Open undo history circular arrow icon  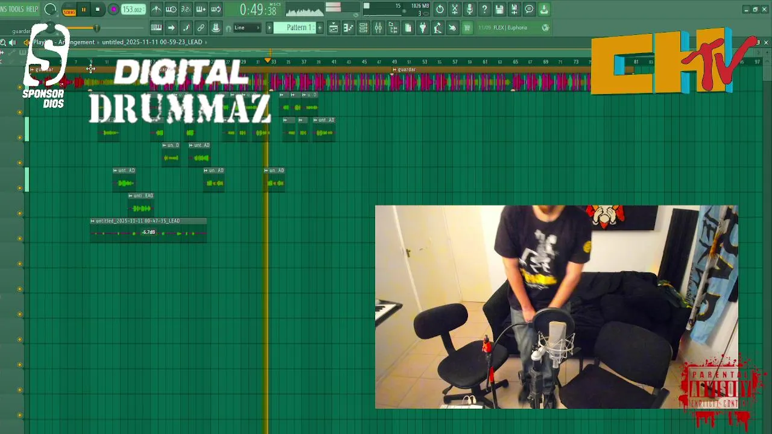[440, 9]
